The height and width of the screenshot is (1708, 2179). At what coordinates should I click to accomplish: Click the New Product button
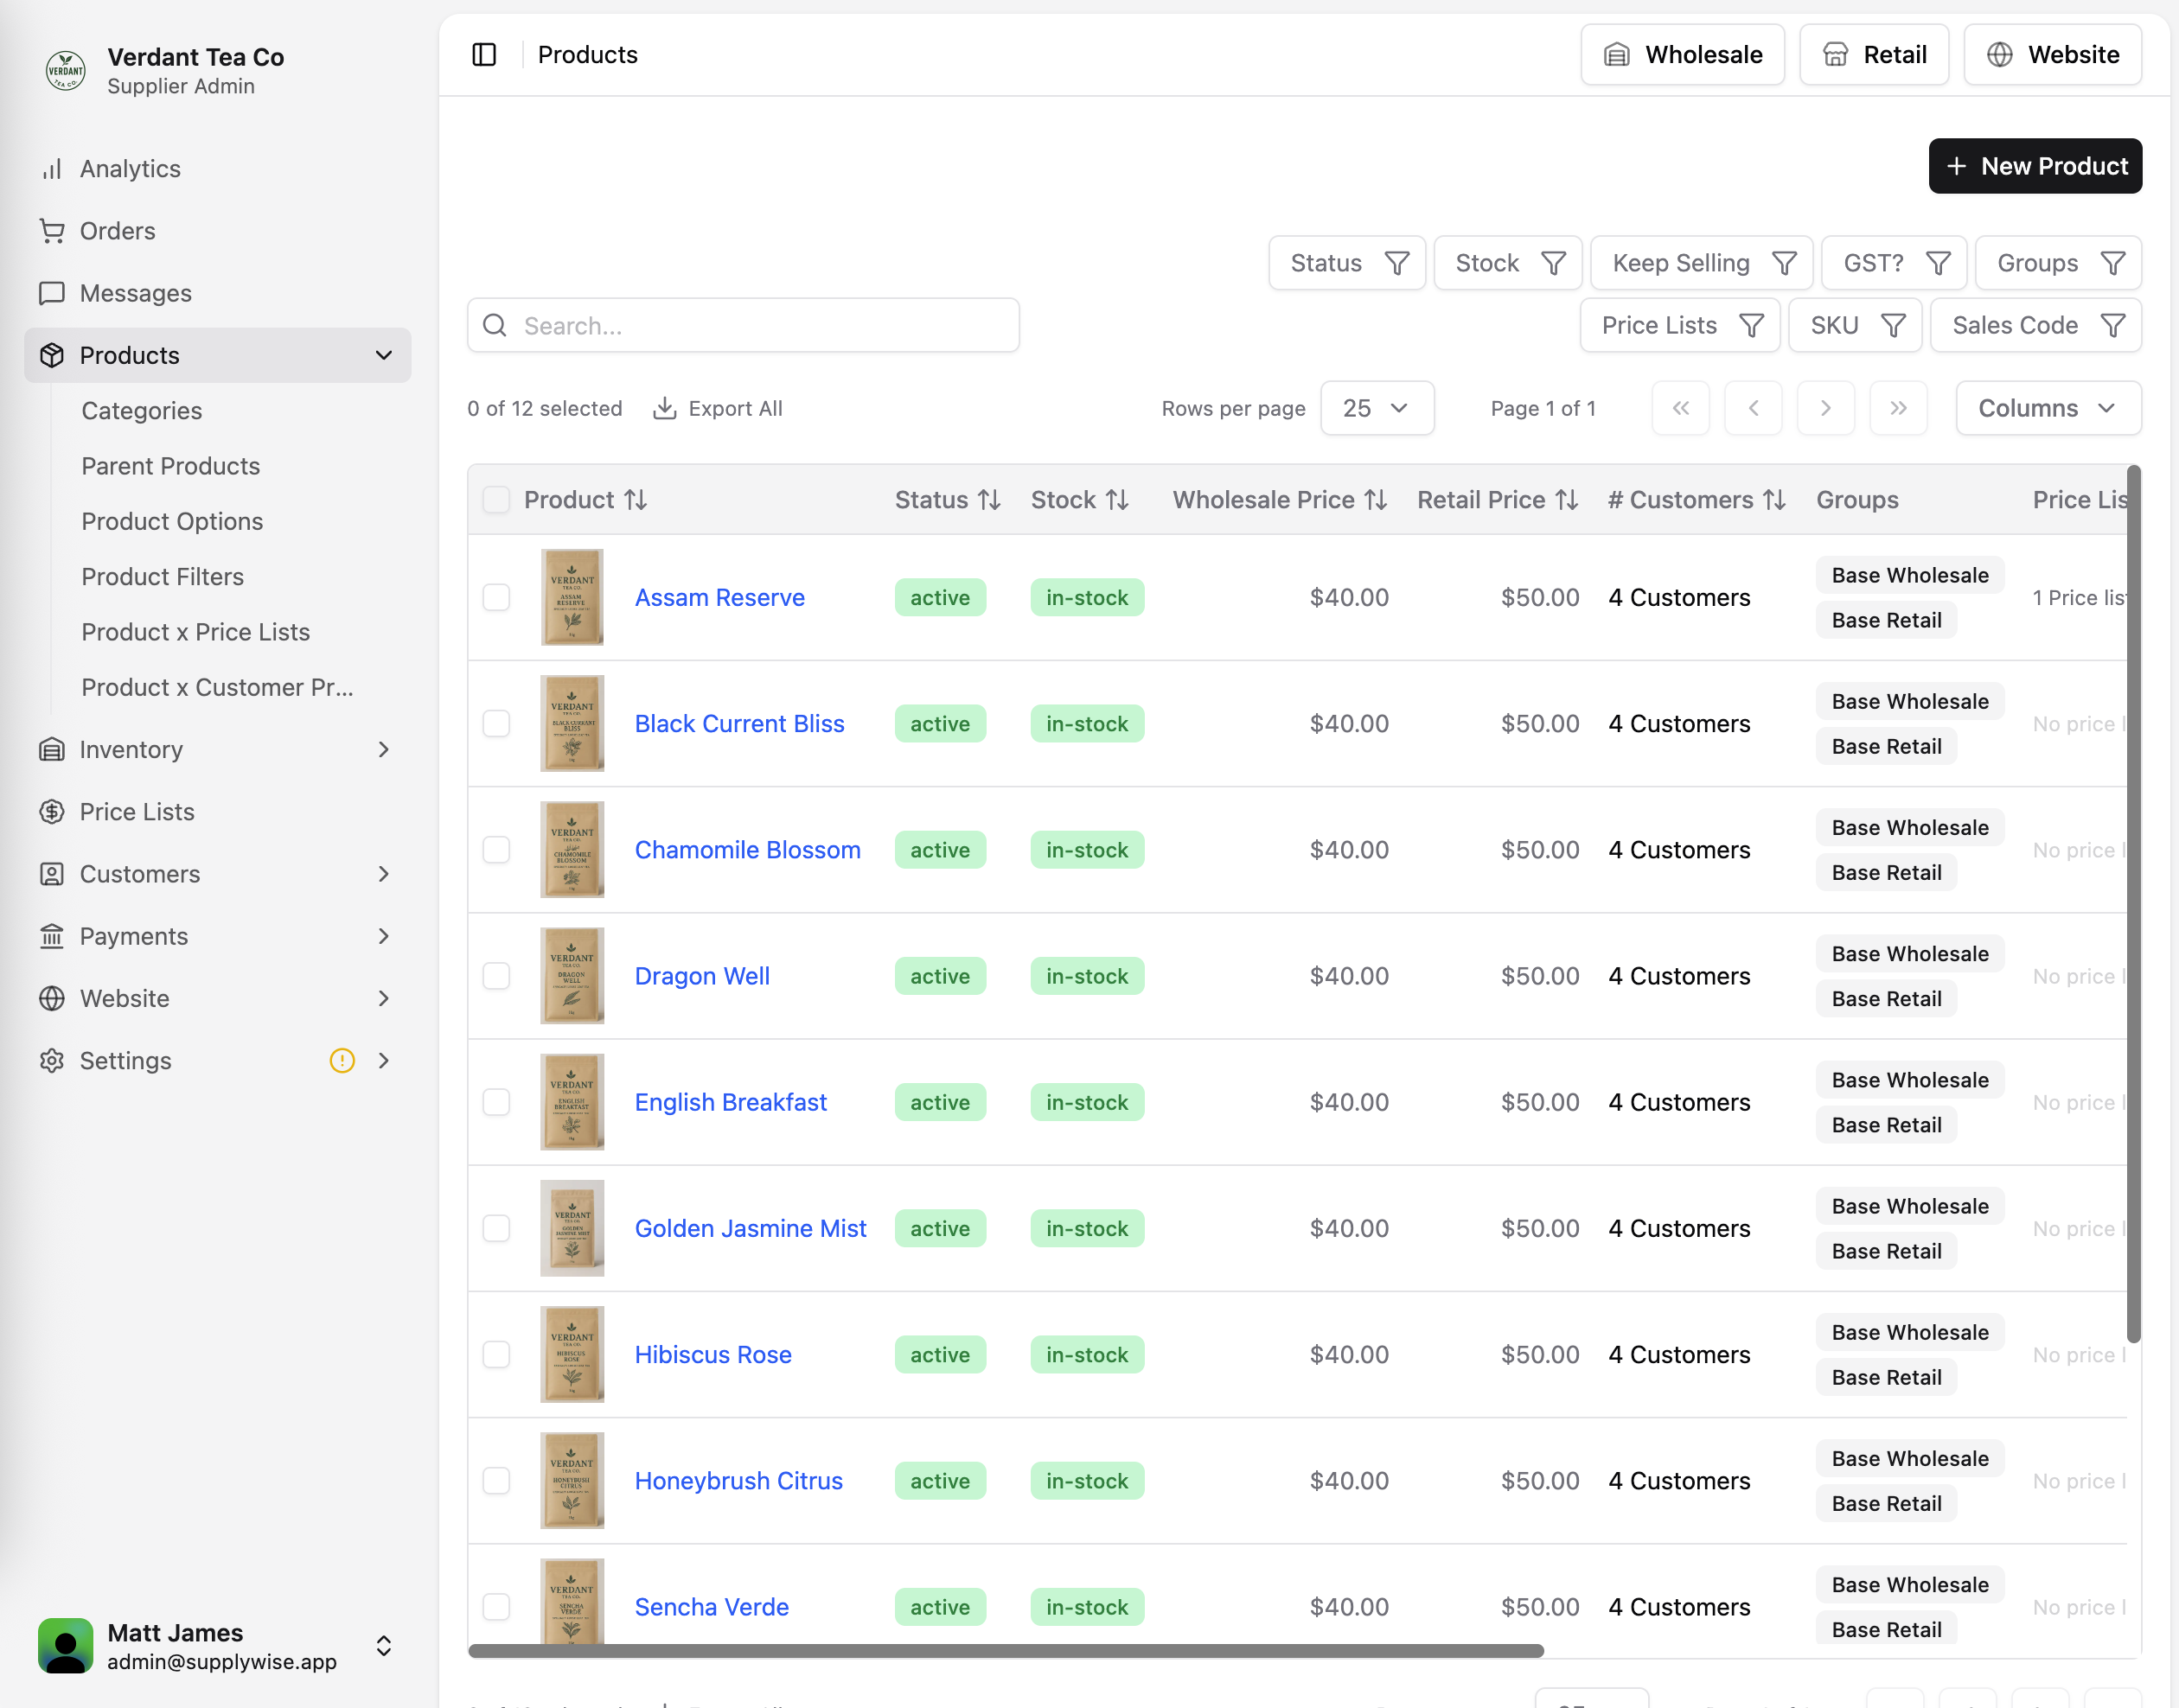tap(2035, 166)
